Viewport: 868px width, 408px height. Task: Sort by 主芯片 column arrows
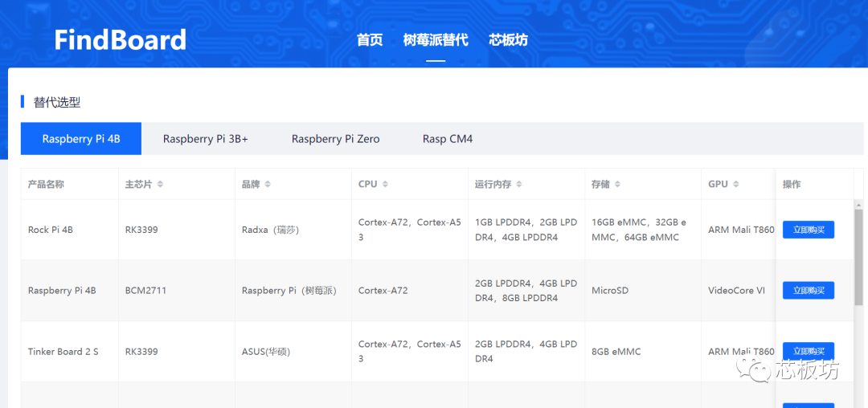tap(160, 185)
